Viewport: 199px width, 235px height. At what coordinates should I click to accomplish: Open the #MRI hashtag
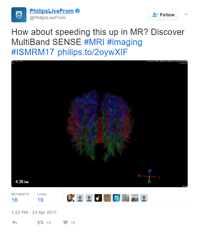(x=94, y=42)
